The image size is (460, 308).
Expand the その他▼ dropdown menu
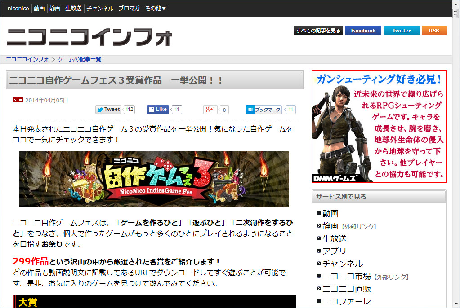156,9
